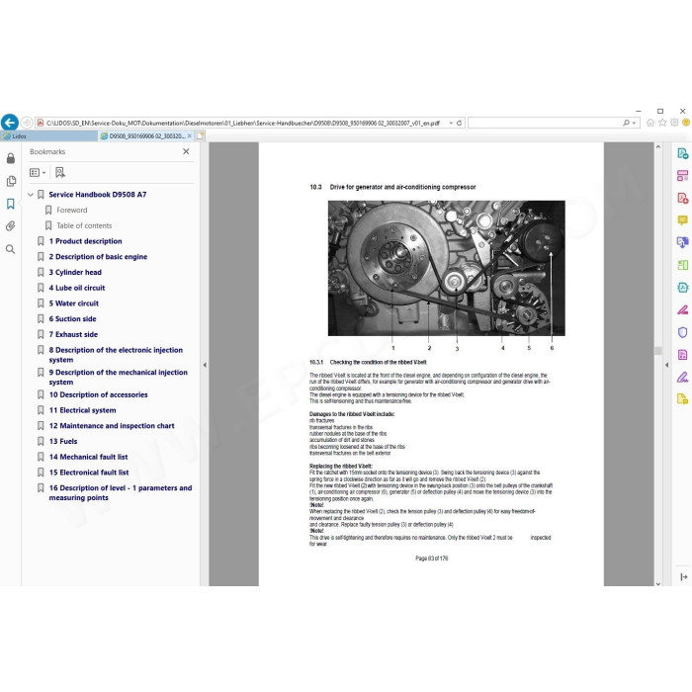Screen dimensions: 692x692
Task: Open the Create PDF tool icon
Action: [683, 153]
